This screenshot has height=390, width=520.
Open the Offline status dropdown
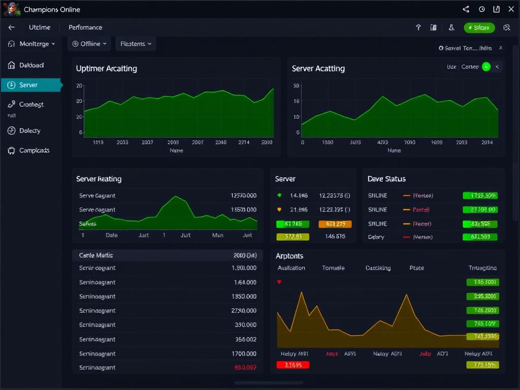point(89,44)
